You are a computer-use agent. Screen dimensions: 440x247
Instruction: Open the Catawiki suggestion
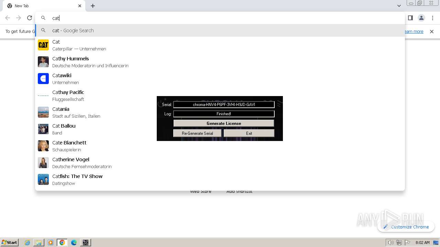[220, 79]
